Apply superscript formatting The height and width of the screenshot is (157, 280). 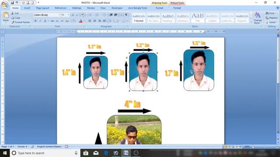click(x=62, y=21)
